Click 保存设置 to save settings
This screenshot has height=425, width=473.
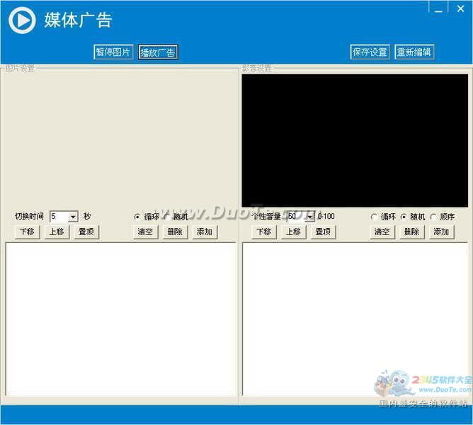point(370,52)
